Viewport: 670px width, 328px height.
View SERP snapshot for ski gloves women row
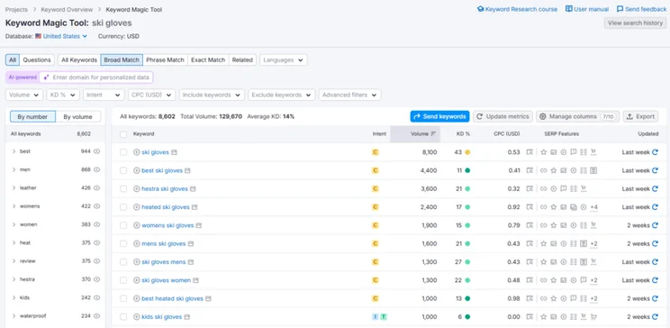[530, 280]
